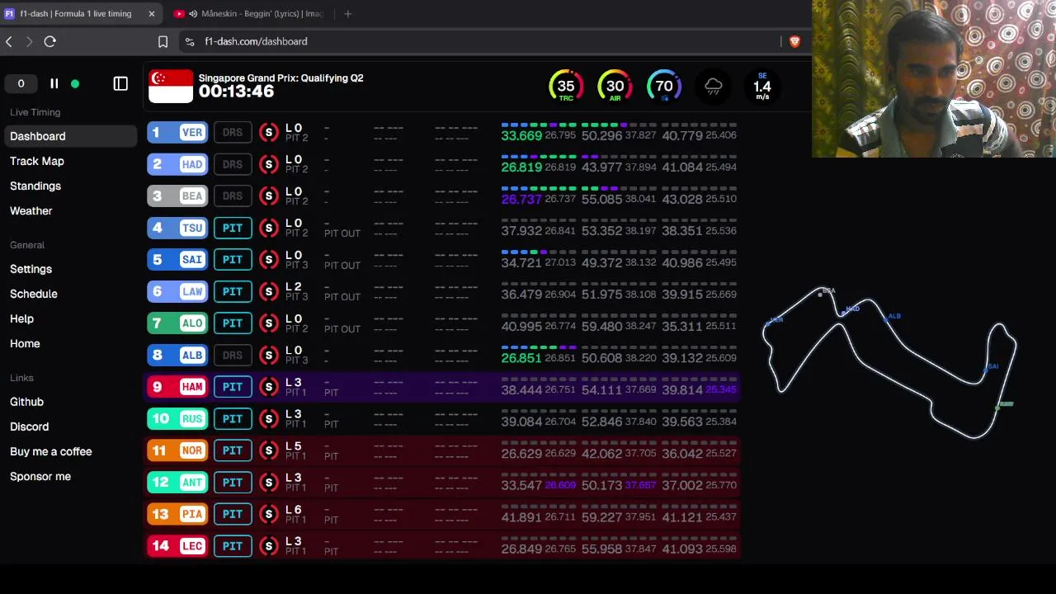Click HAM purple sector three 25.345

[721, 389]
